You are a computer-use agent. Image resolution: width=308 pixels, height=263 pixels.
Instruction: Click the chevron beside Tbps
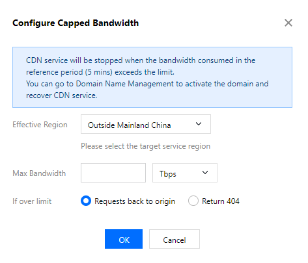pos(205,173)
